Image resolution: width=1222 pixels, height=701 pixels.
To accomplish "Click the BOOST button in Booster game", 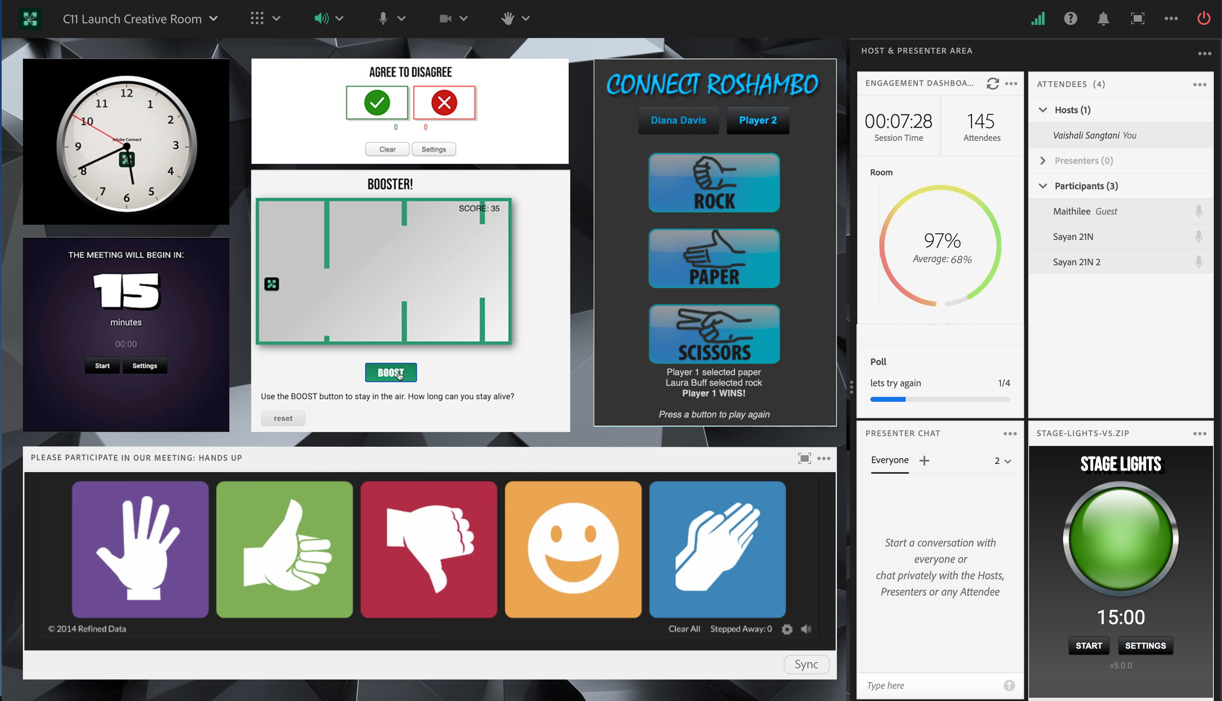I will pyautogui.click(x=390, y=373).
